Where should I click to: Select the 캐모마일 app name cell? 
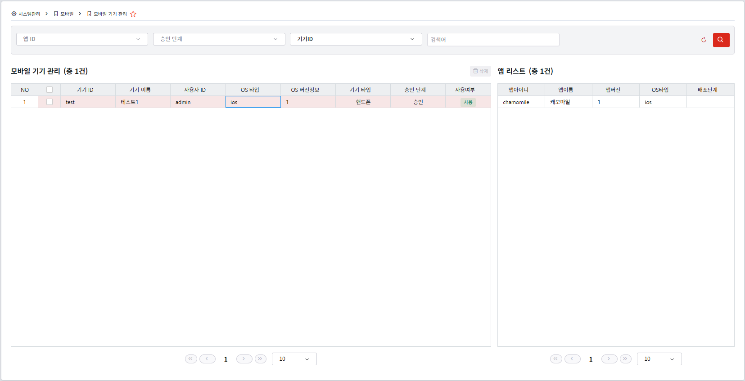tap(569, 102)
